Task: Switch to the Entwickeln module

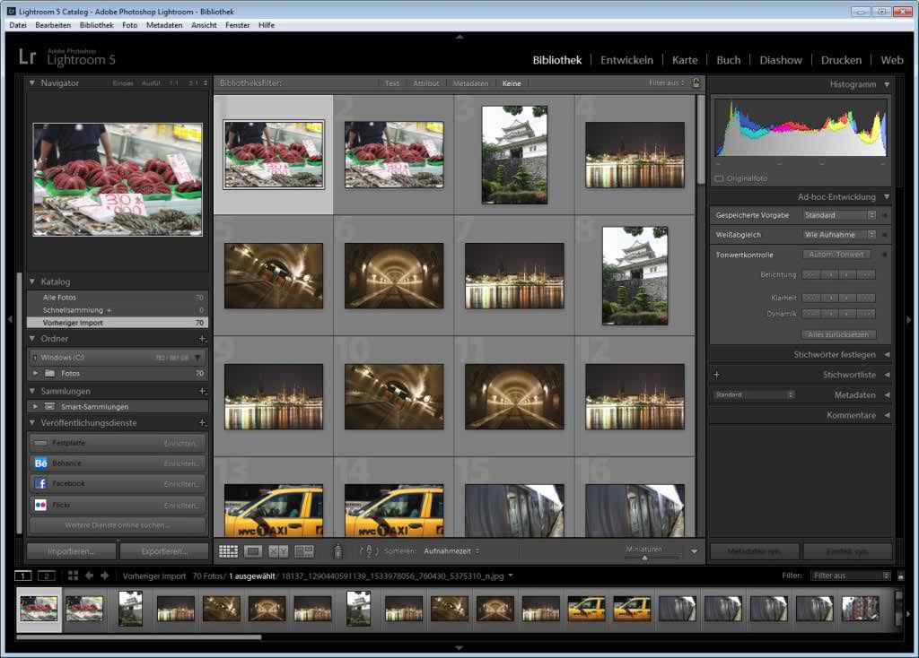Action: (x=626, y=60)
